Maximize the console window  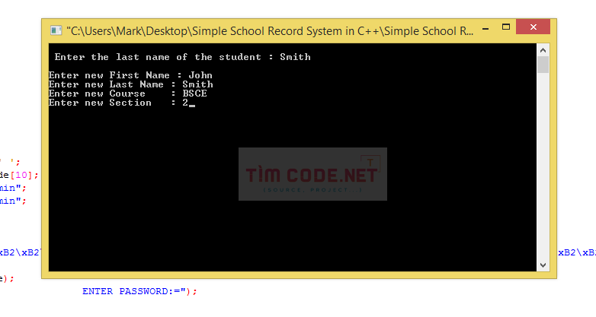point(505,27)
